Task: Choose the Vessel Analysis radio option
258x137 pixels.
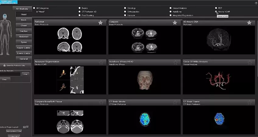Action: 171,8
